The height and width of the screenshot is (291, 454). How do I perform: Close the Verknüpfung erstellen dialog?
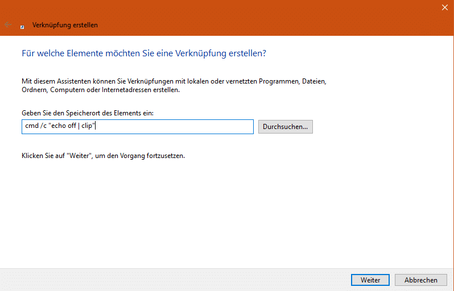(444, 7)
